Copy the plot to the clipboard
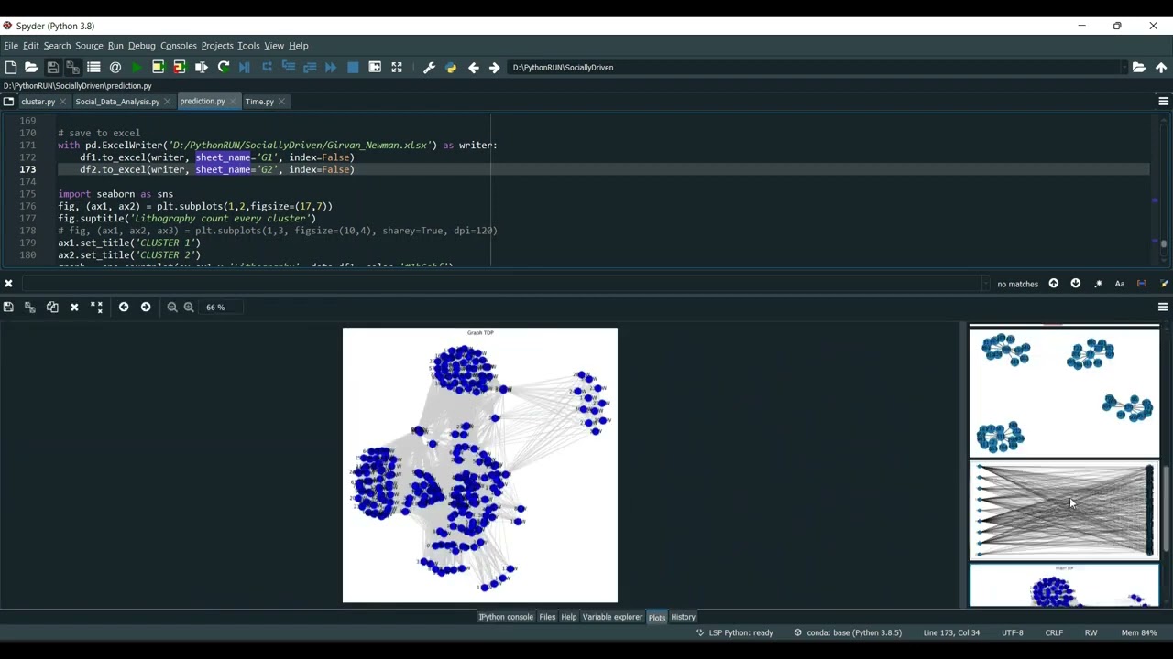 pos(52,307)
